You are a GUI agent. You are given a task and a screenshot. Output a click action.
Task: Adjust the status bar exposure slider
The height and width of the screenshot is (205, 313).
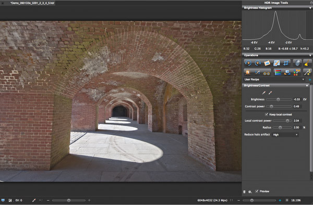point(69,200)
